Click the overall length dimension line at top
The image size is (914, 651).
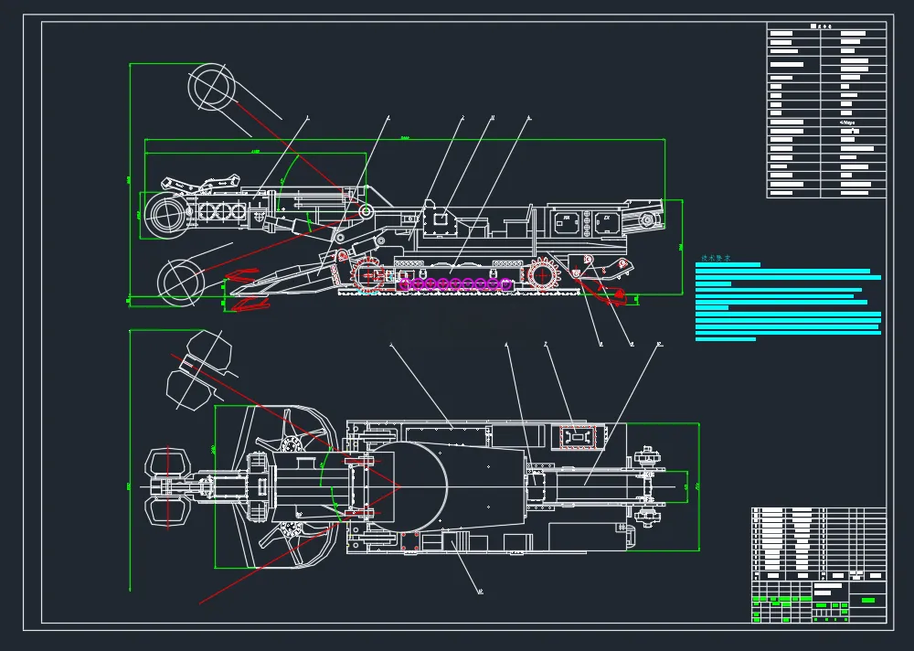(x=405, y=139)
